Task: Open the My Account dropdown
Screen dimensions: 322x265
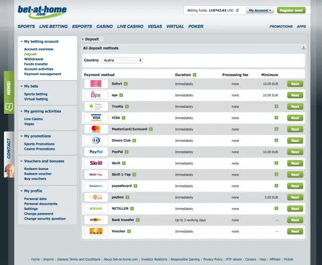Action: click(x=261, y=10)
